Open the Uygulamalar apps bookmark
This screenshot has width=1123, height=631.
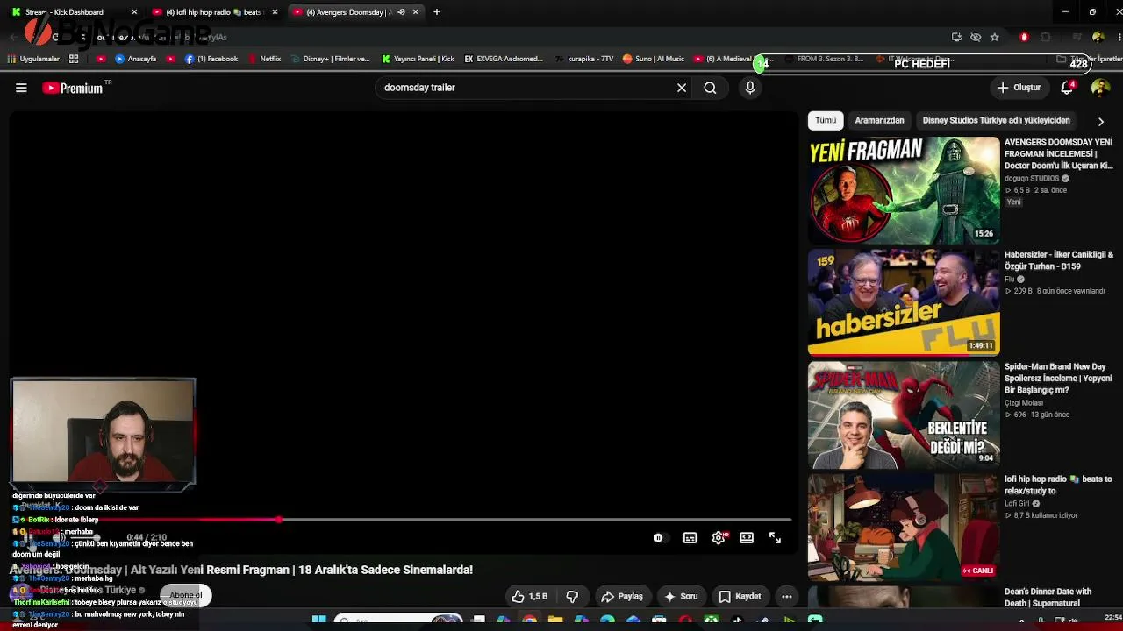point(33,60)
